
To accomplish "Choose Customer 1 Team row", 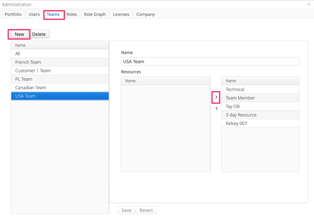I will [x=60, y=71].
